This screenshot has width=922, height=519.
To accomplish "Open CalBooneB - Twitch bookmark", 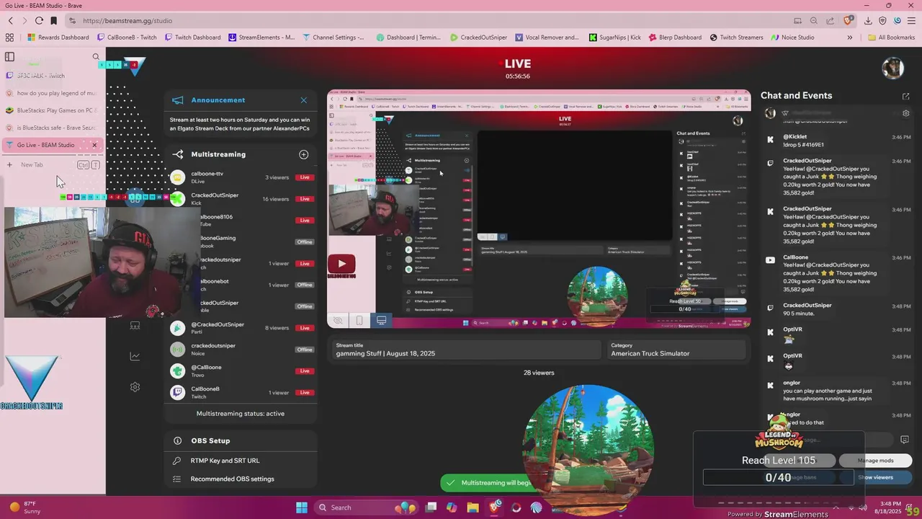I will [x=127, y=37].
